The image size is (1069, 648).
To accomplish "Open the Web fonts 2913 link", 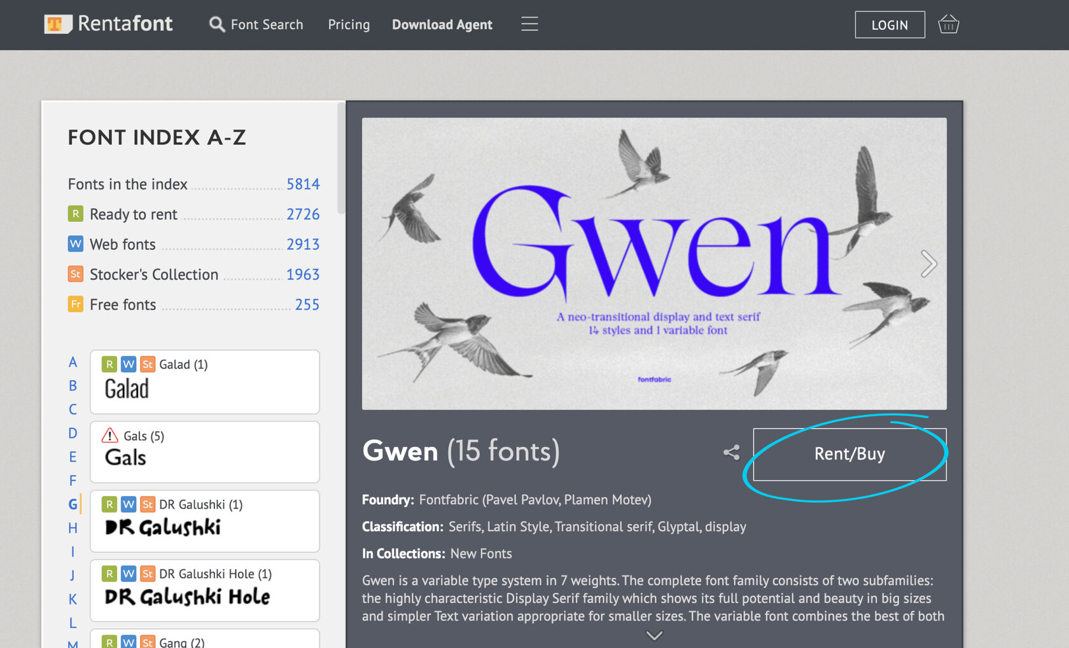I will (303, 244).
